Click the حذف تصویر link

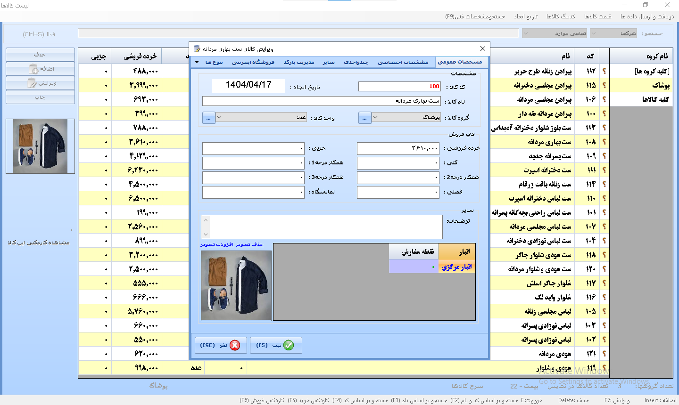(249, 244)
